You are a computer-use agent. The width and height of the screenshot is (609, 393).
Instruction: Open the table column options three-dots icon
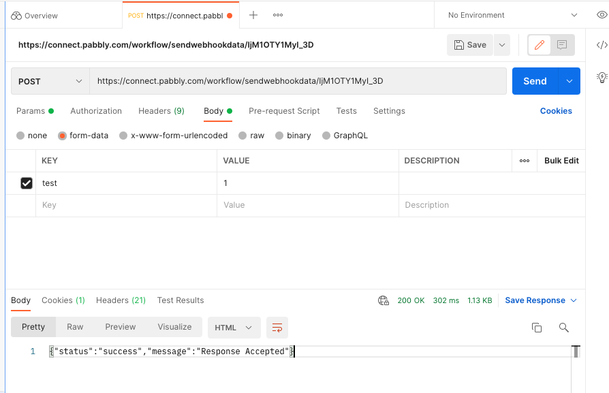(x=525, y=161)
